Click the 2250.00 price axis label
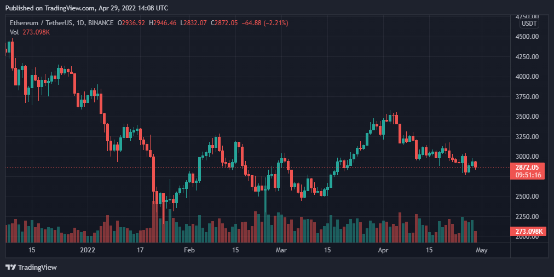 527,217
